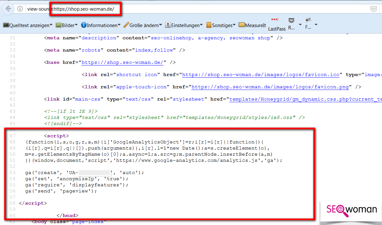Open the favicon.ico link in source
This screenshot has width=382, height=225.
(x=261, y=74)
